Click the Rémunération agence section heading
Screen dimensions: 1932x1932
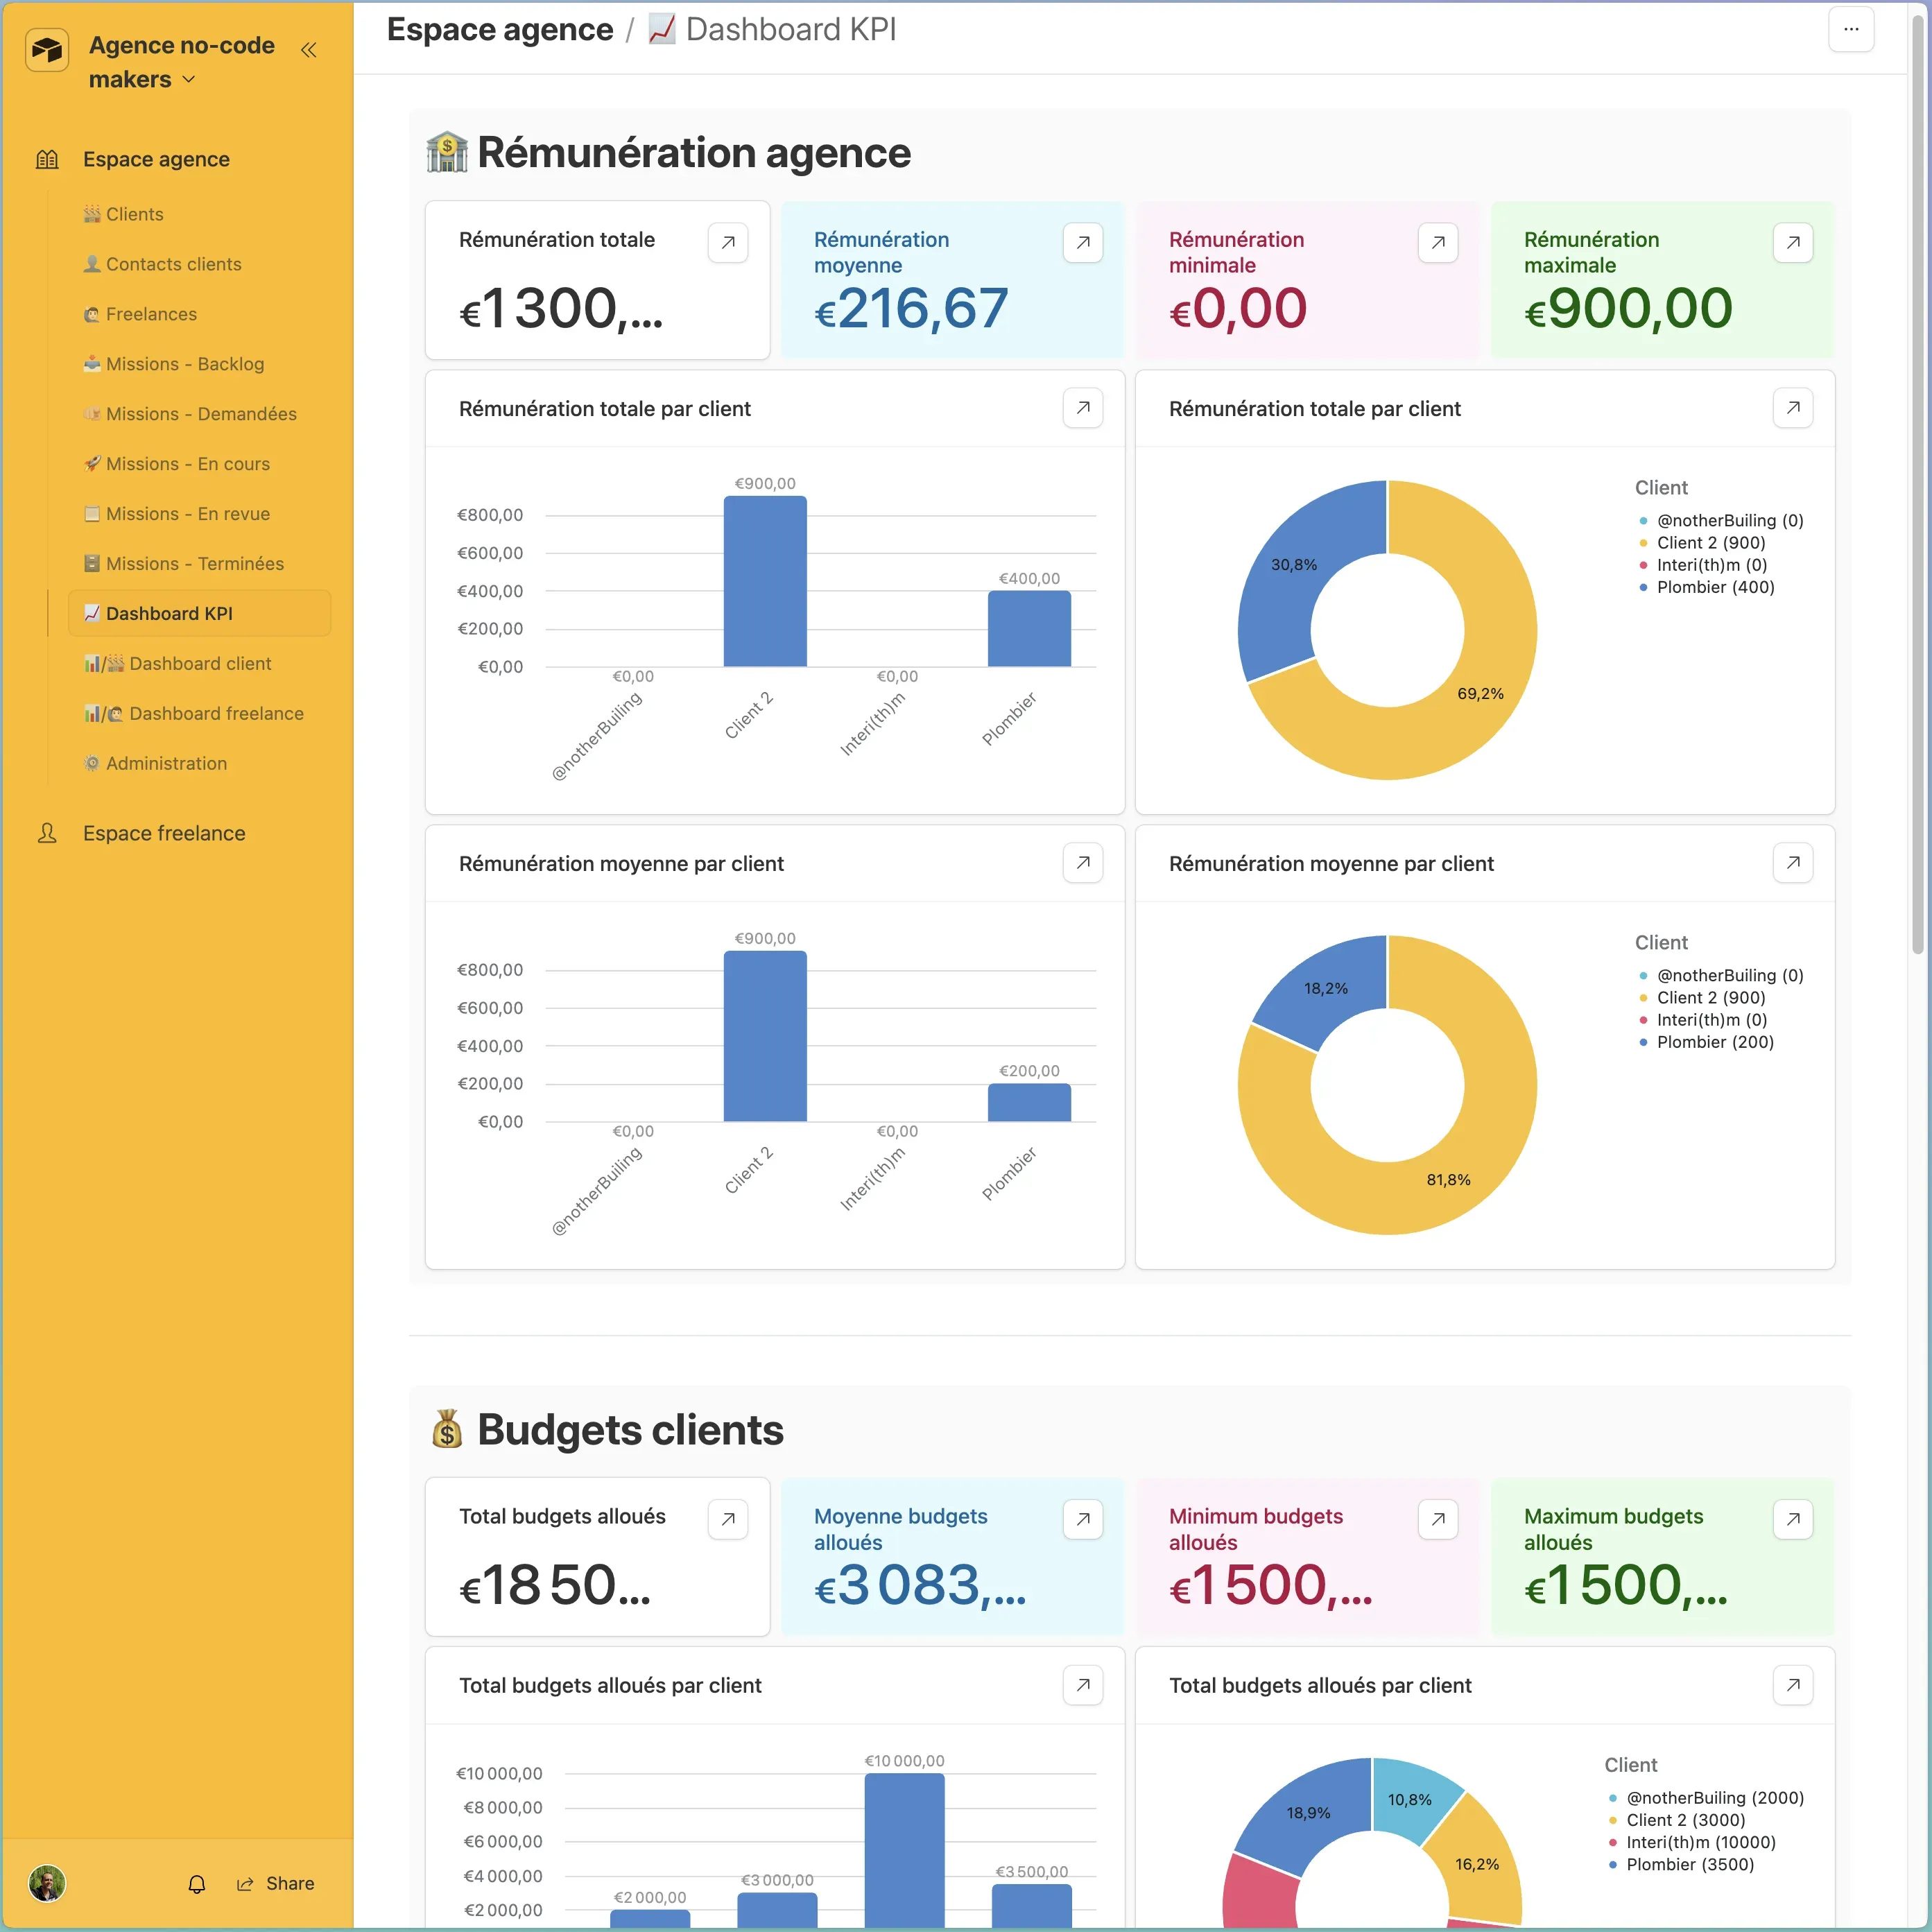tap(668, 153)
